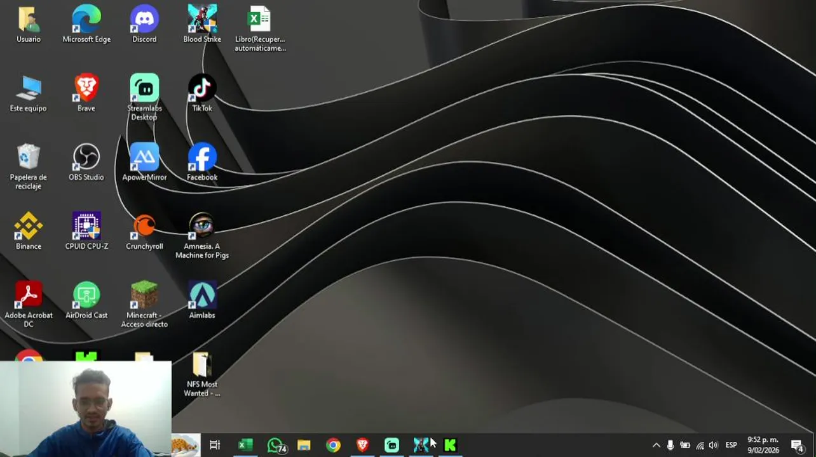This screenshot has width=816, height=457.
Task: Open the NFS Most Wanted folder
Action: pos(202,374)
